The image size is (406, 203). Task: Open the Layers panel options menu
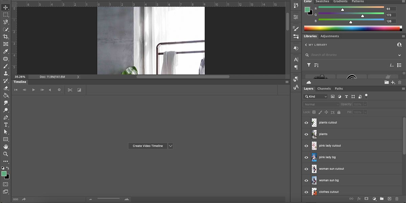click(403, 89)
